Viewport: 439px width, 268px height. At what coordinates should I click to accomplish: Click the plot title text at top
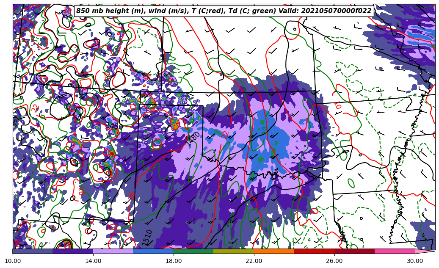(x=224, y=11)
